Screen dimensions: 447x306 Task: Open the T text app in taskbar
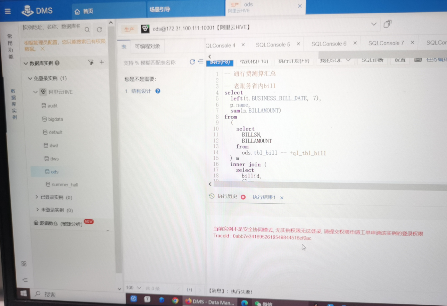tap(147, 299)
